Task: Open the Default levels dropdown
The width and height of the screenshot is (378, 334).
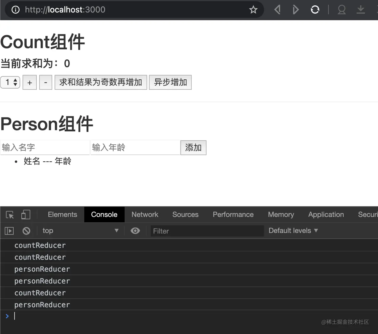Action: [x=293, y=231]
